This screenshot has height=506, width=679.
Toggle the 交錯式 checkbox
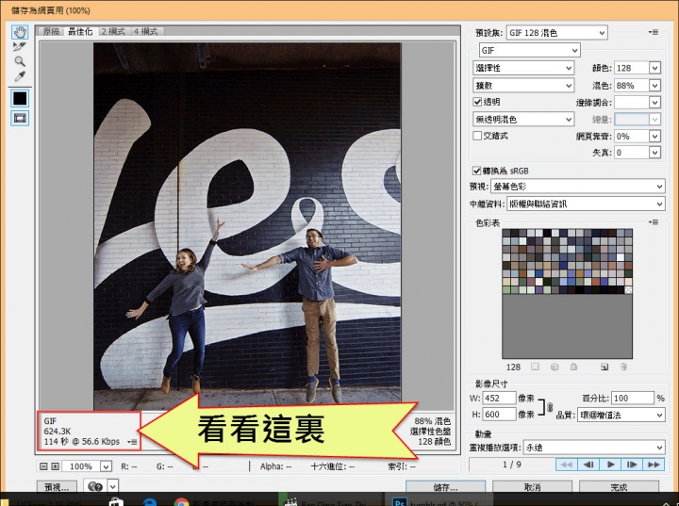[477, 136]
